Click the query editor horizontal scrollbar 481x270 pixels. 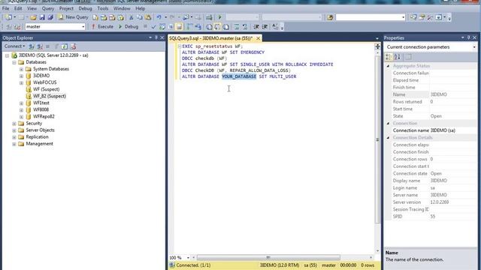click(x=268, y=257)
